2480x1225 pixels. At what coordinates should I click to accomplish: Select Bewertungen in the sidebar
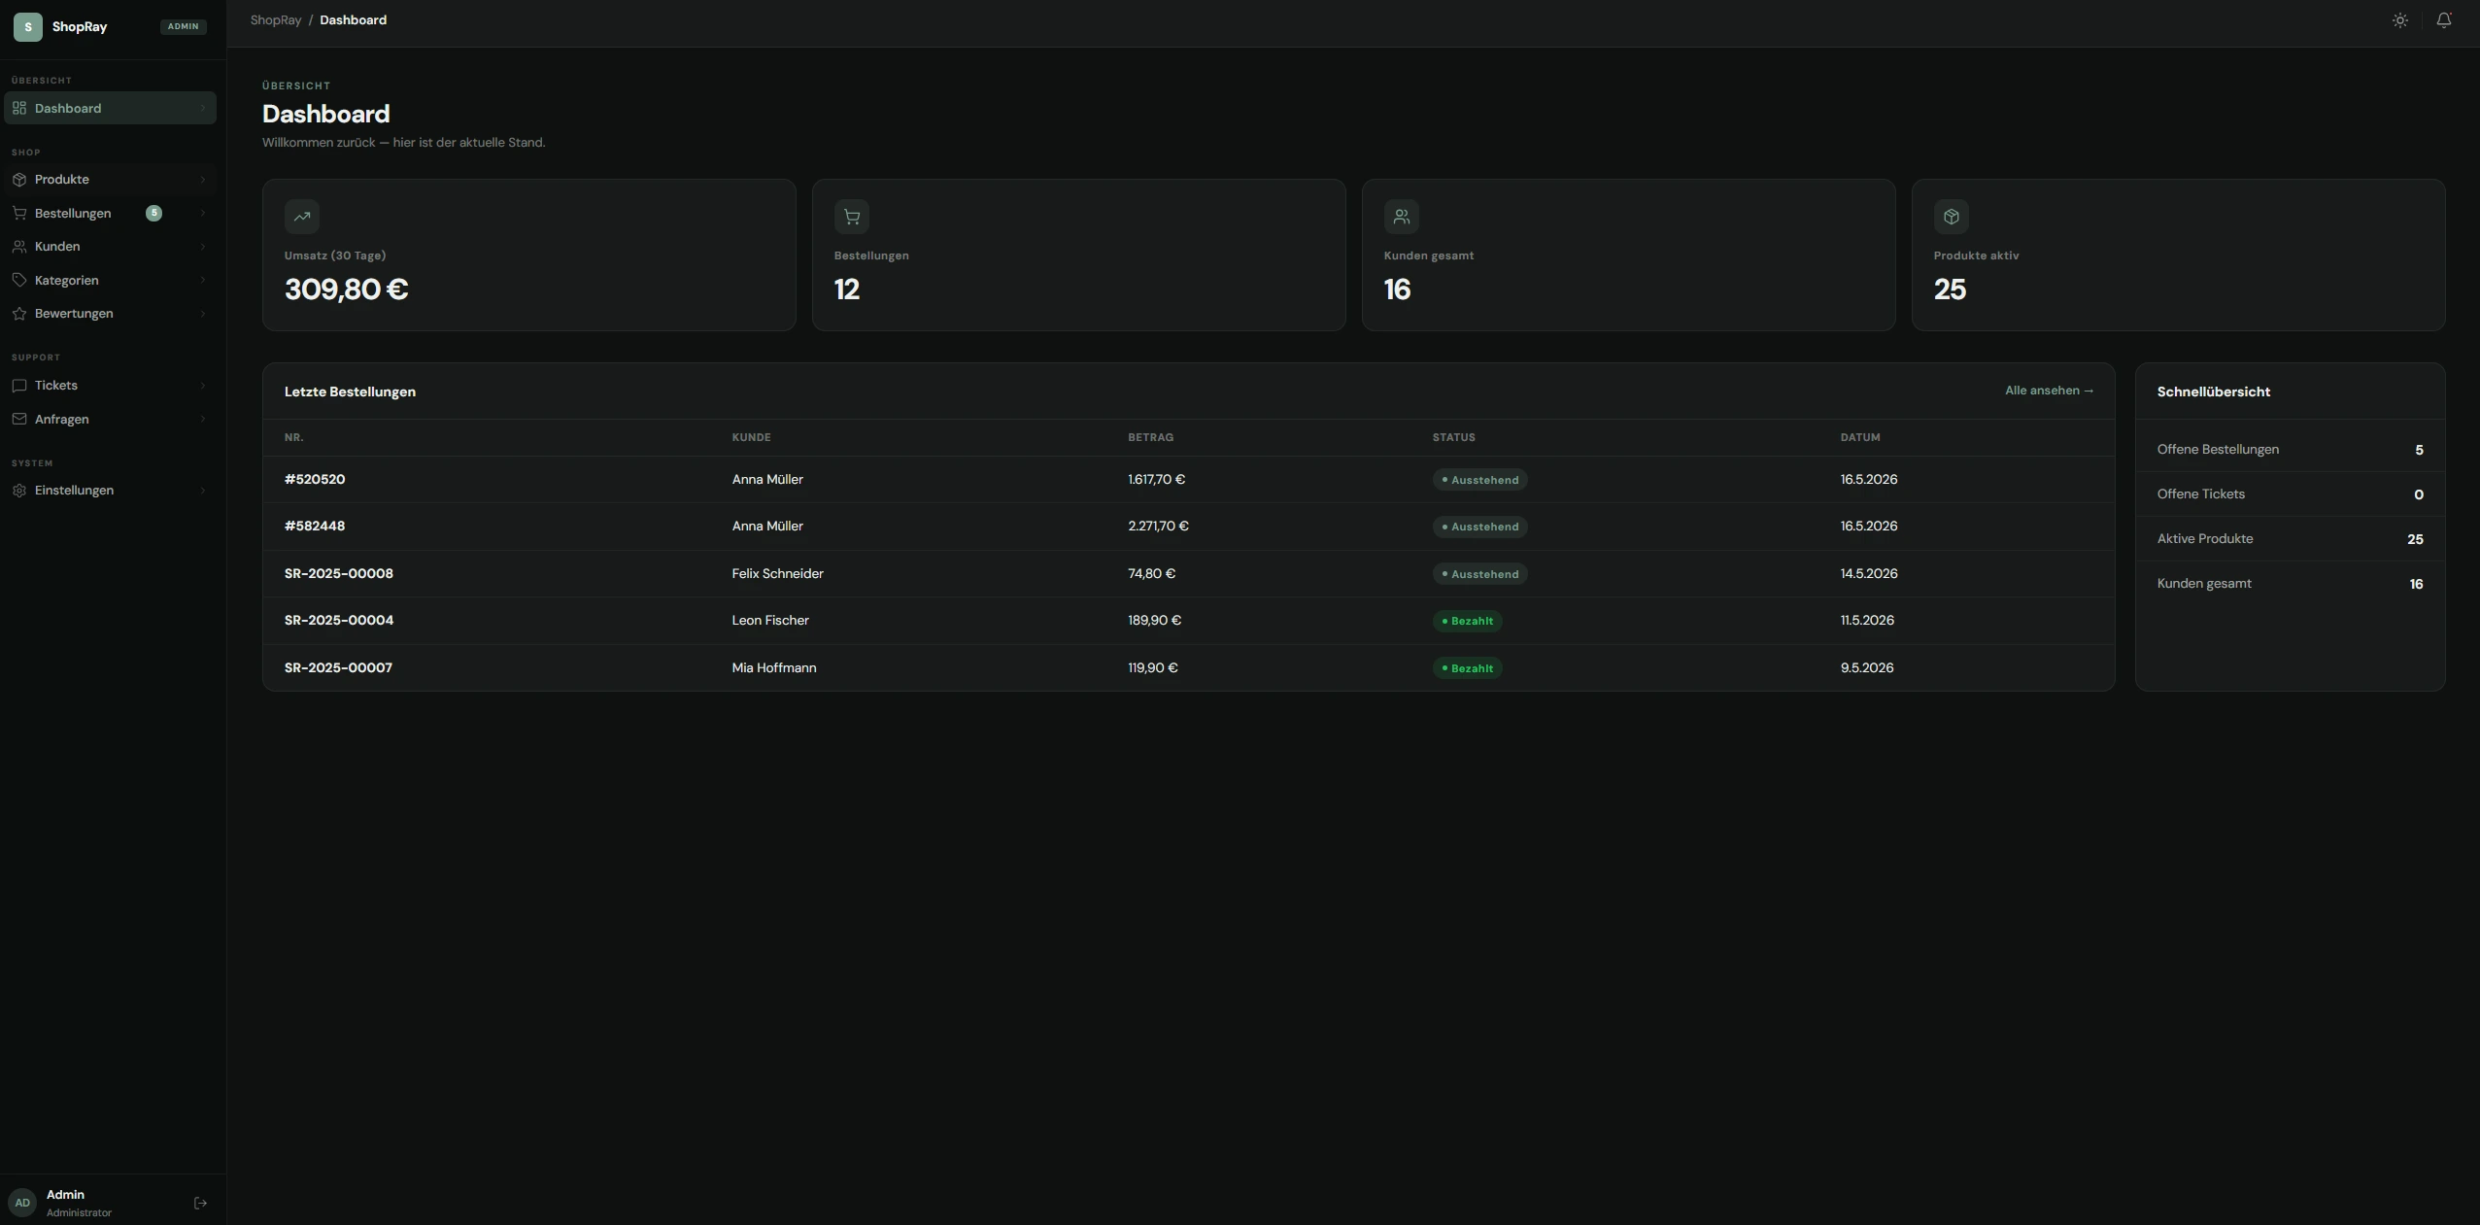(110, 314)
